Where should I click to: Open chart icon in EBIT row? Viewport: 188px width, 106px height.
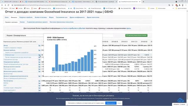pyautogui.click(x=39, y=85)
